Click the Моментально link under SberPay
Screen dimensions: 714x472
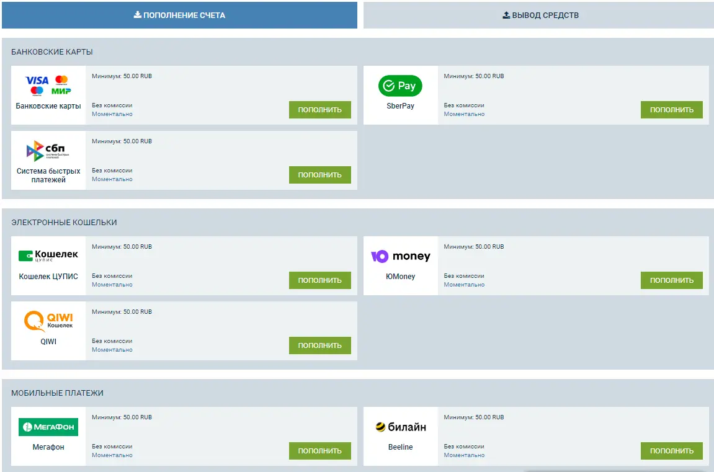tap(464, 114)
